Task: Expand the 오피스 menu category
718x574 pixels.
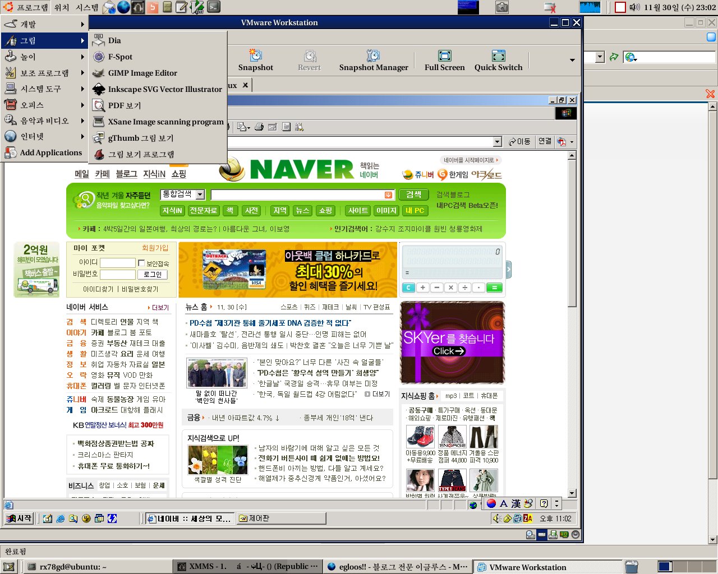Action: click(44, 105)
